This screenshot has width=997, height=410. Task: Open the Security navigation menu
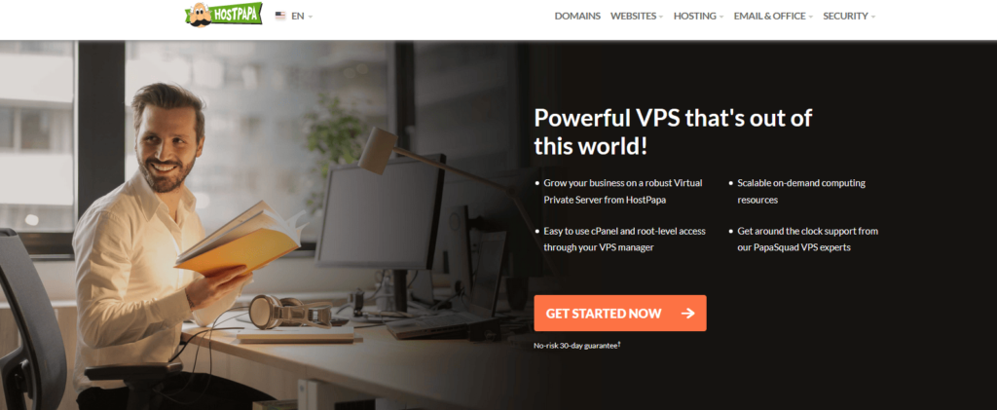pyautogui.click(x=845, y=17)
